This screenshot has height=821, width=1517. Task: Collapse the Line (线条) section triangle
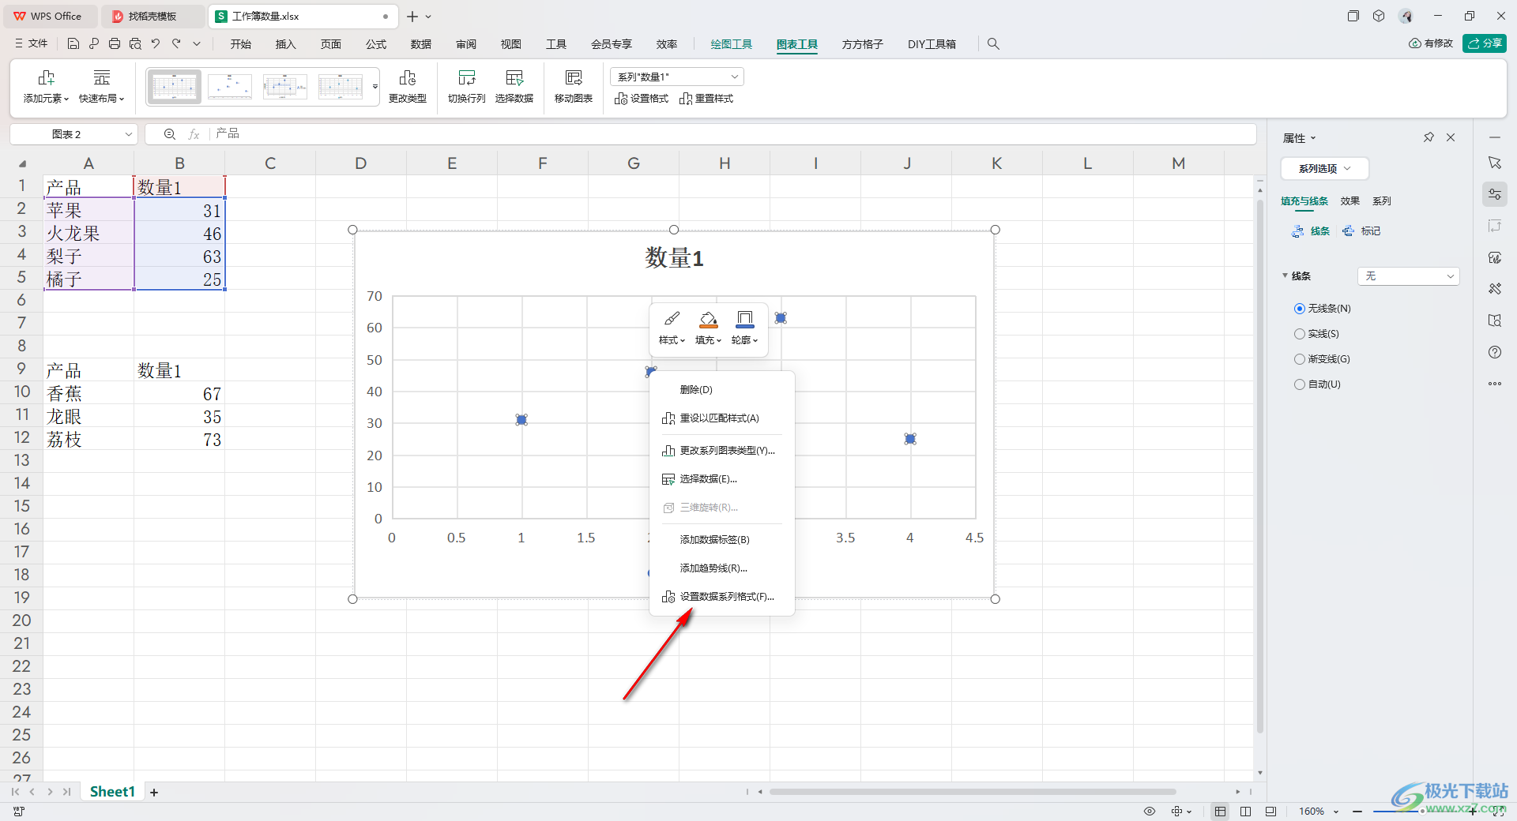1285,276
